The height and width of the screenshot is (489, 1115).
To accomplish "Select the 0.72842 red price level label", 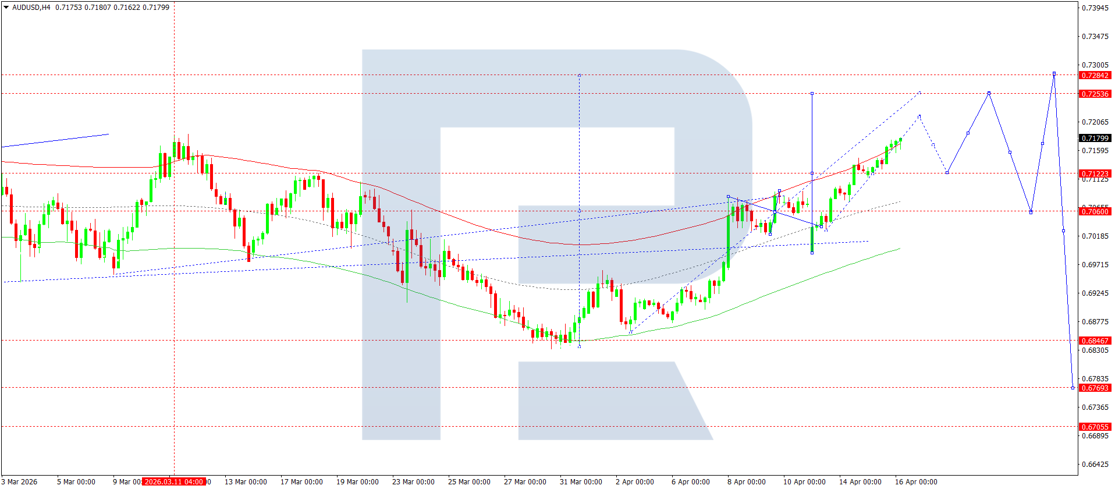I will (x=1095, y=76).
